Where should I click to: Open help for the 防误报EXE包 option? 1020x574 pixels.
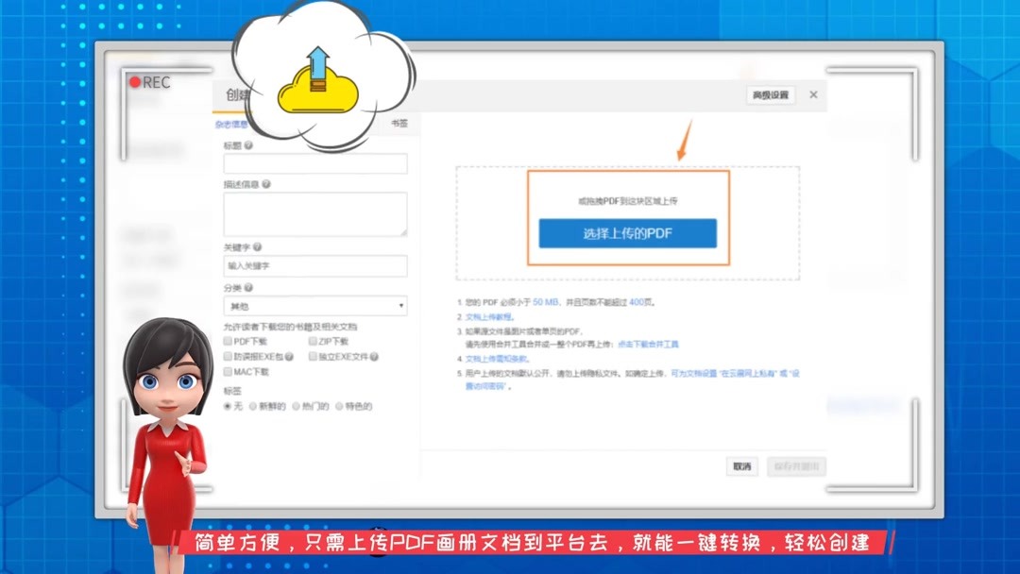(x=288, y=358)
